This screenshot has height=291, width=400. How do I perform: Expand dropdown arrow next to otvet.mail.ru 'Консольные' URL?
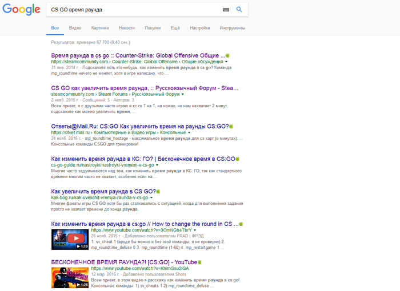[189, 132]
